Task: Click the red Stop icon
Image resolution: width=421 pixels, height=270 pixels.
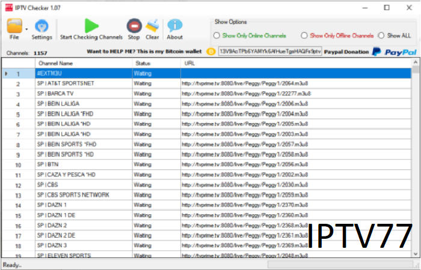Action: [134, 26]
